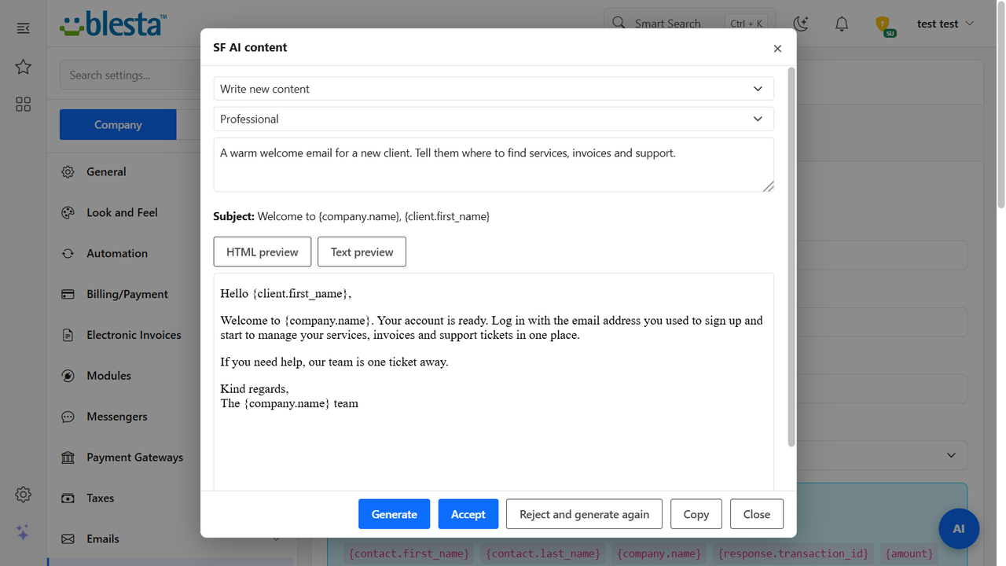Open notifications bell
This screenshot has width=1006, height=566.
point(842,24)
